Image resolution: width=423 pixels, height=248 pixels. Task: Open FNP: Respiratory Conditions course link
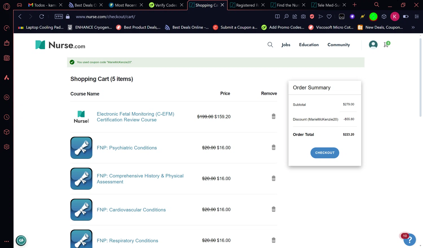click(127, 241)
